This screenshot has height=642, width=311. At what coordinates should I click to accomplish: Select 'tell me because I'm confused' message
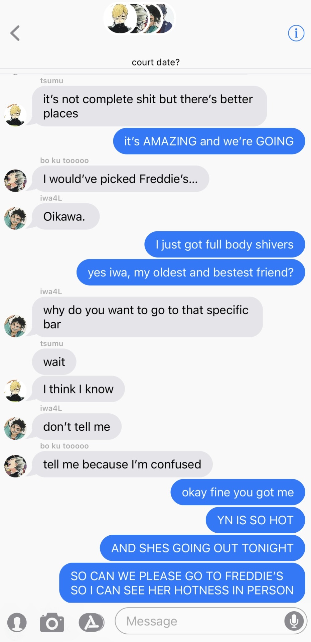click(x=122, y=464)
